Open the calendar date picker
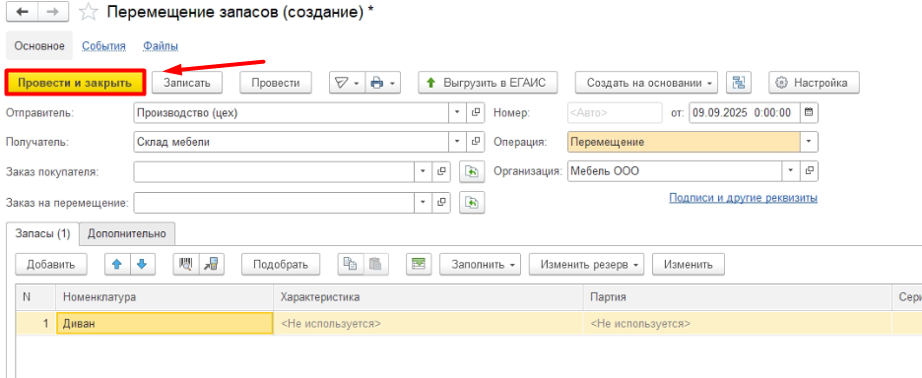 pyautogui.click(x=809, y=113)
